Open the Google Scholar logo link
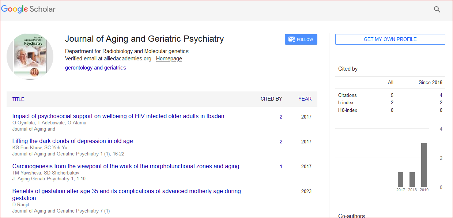This screenshot has height=218, width=453. 29,9
